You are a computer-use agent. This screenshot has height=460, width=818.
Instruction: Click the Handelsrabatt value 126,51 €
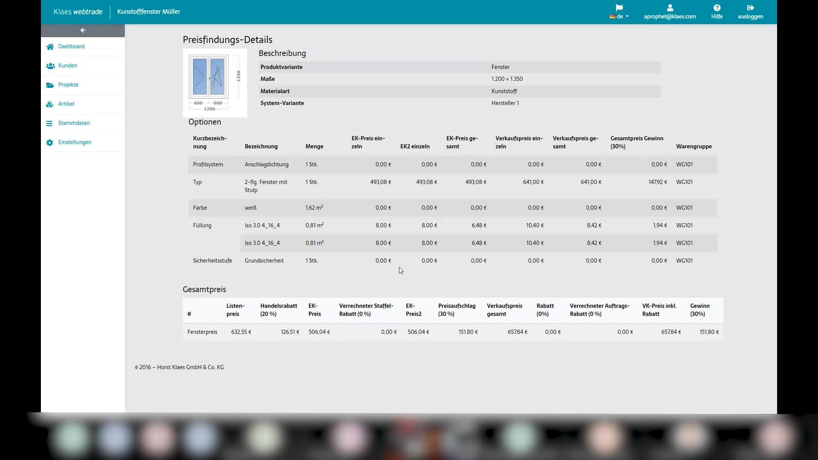click(290, 332)
